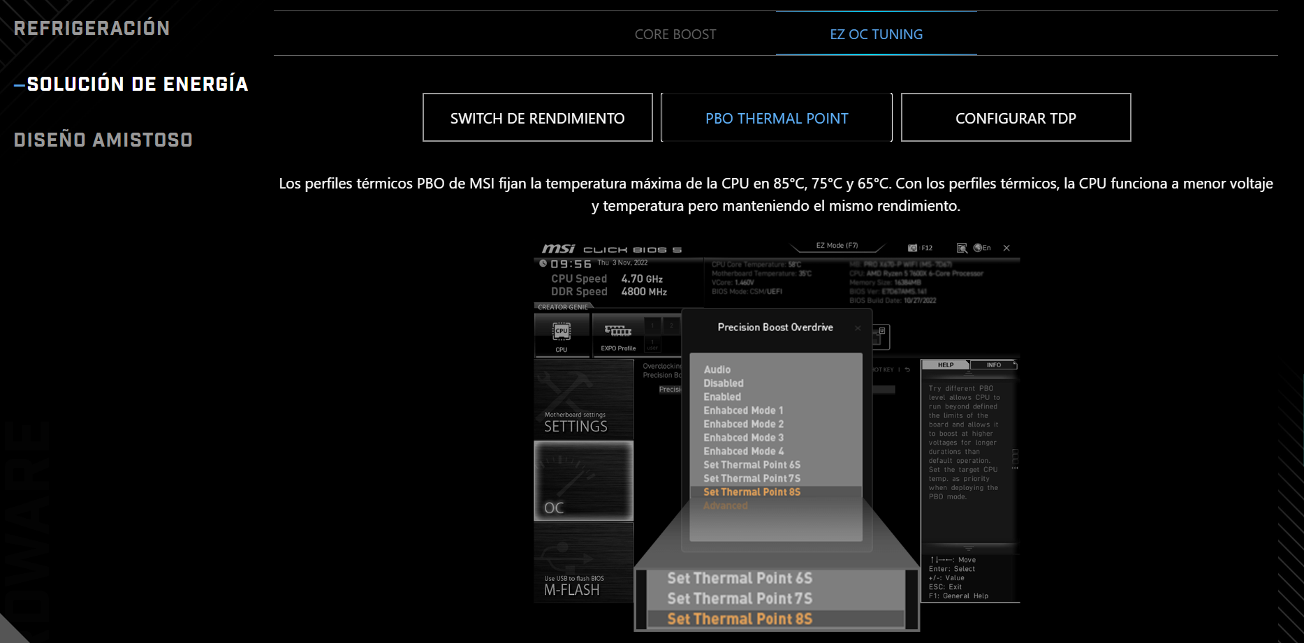The height and width of the screenshot is (643, 1304).
Task: Open the OC gauge tile
Action: point(583,481)
